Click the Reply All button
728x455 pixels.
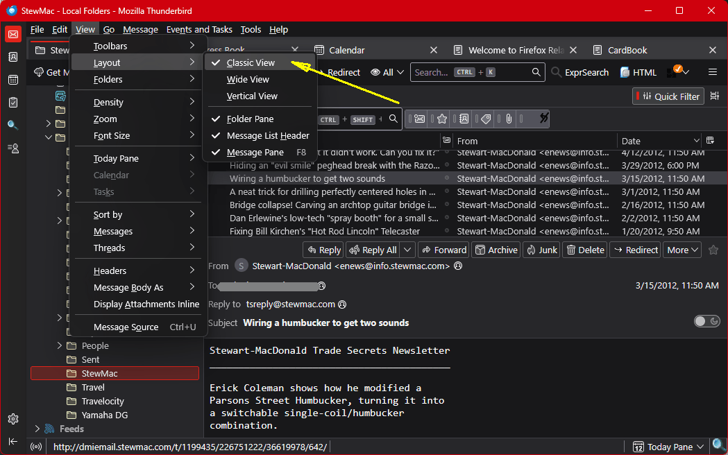[373, 250]
